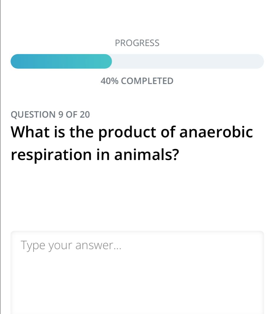This screenshot has height=314, width=271.
Task: Click the Type your answer text field
Action: coord(137,265)
